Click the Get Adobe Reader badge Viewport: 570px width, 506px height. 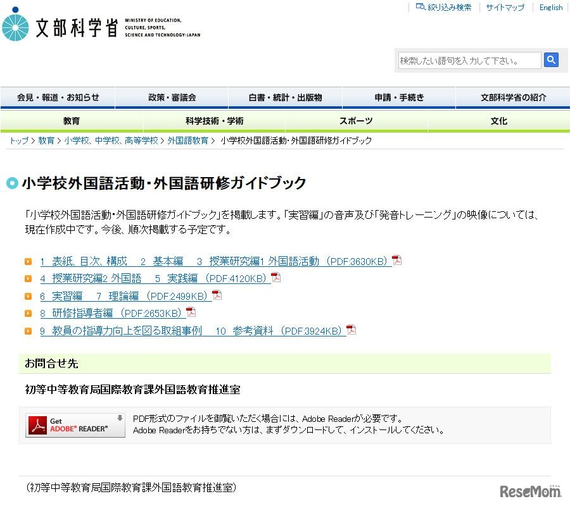(75, 425)
